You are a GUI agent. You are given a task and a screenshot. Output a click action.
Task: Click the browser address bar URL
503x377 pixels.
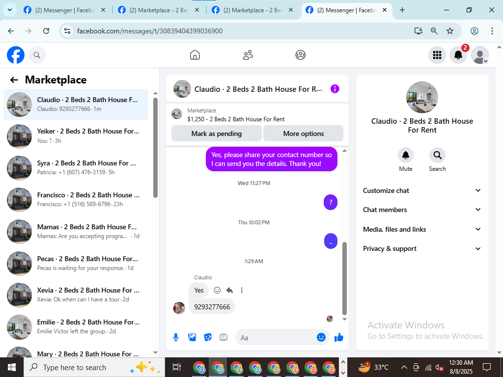(150, 31)
